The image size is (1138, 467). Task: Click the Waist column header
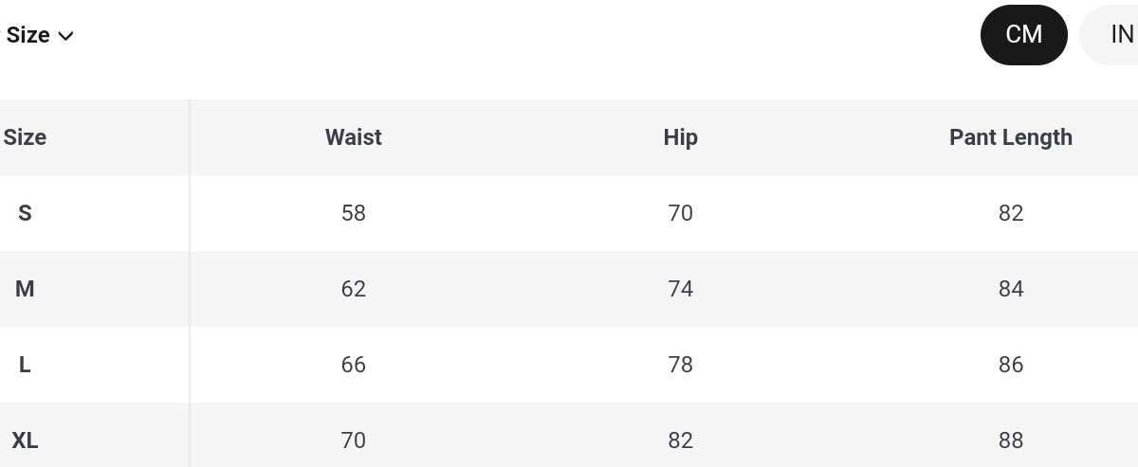coord(354,137)
